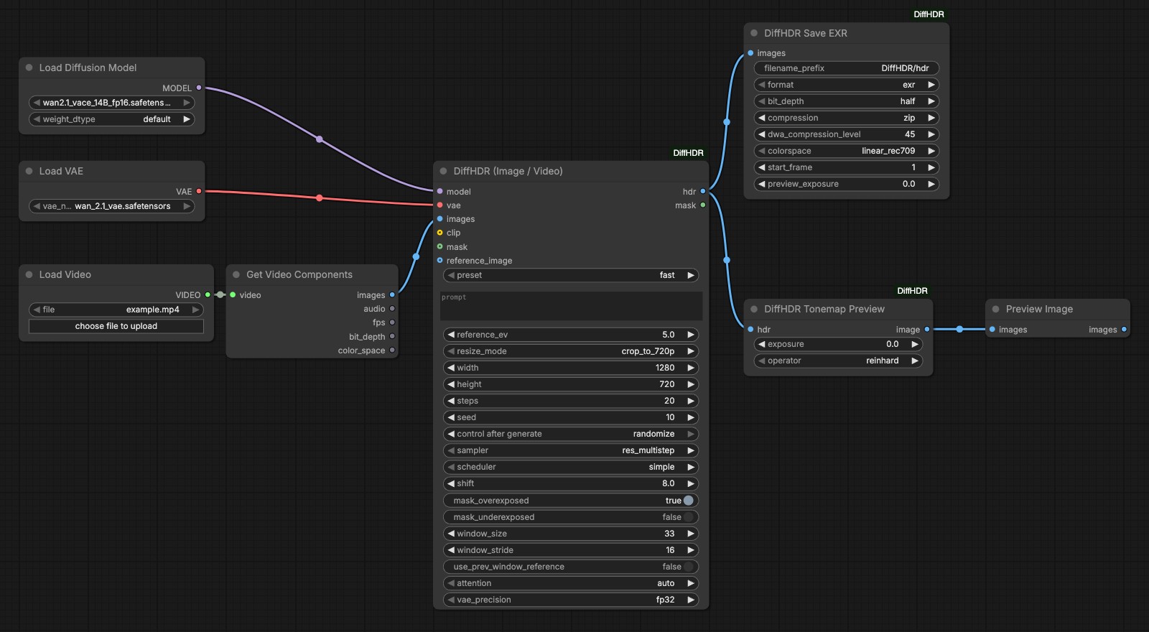Increase the start_frame value with right arrow
1149x632 pixels.
tap(931, 167)
